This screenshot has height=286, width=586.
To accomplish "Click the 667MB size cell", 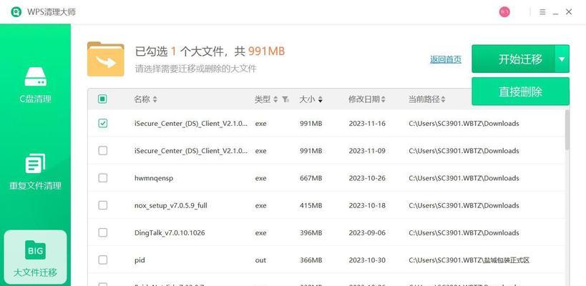I will point(311,178).
